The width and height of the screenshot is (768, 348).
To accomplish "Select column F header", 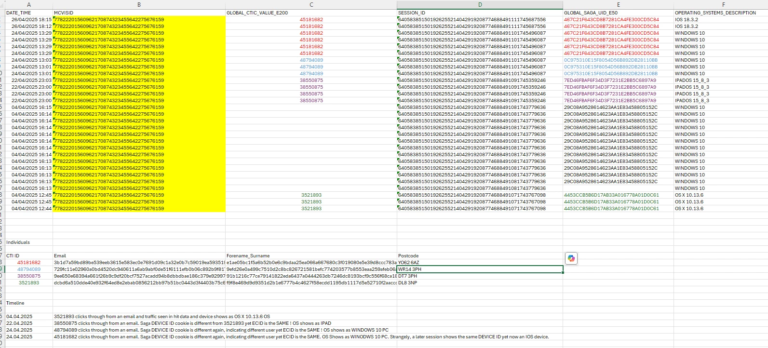I will coord(723,4).
